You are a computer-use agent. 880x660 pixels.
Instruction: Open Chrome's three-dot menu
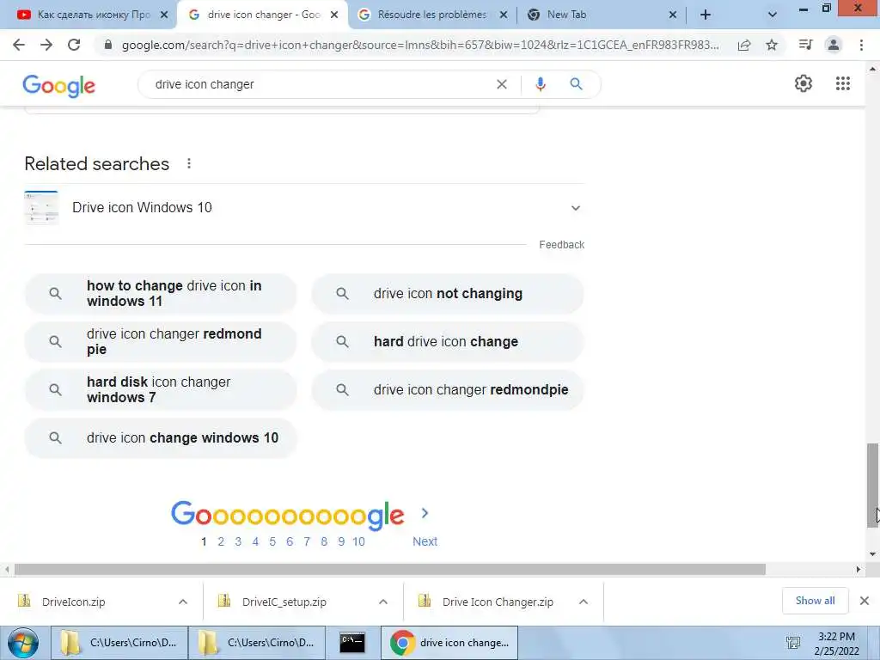[x=861, y=45]
